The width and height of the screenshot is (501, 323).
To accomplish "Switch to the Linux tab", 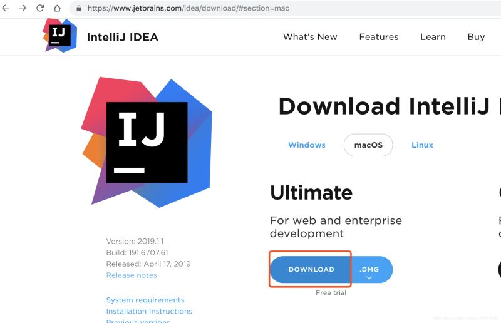I will coord(422,145).
